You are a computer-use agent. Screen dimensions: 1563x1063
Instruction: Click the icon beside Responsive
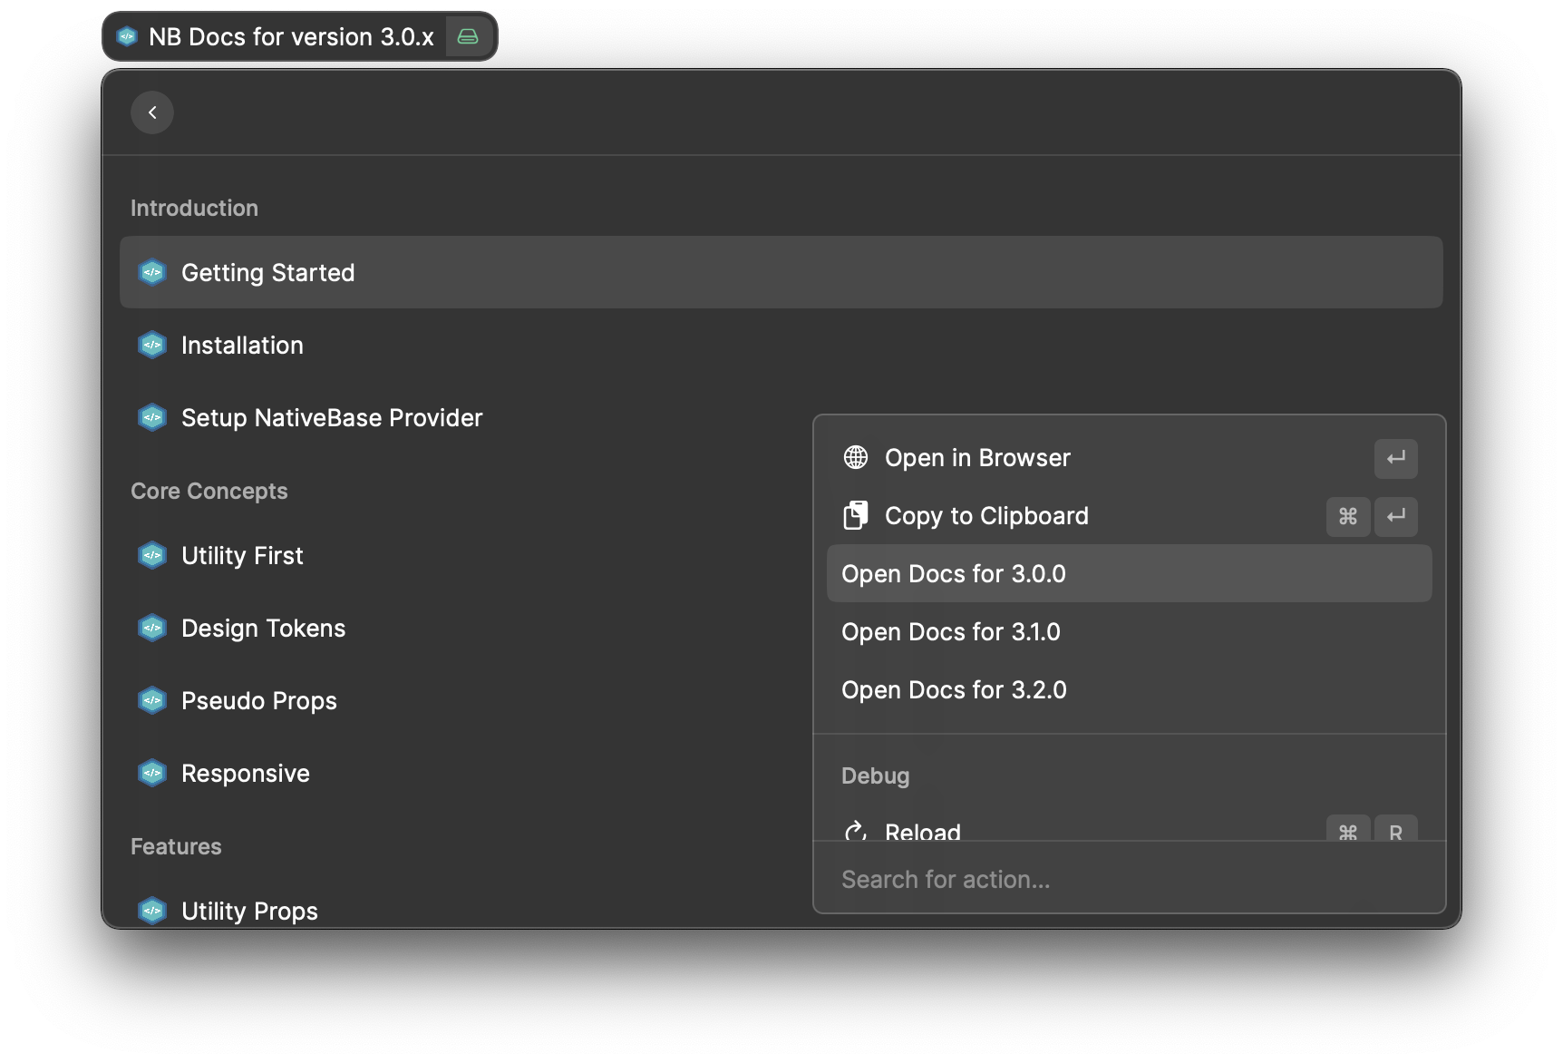pyautogui.click(x=152, y=773)
